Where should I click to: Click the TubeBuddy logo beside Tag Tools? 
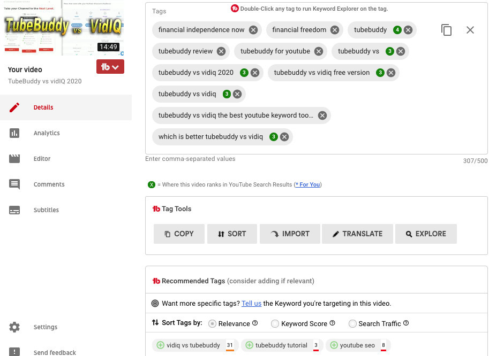pos(156,209)
